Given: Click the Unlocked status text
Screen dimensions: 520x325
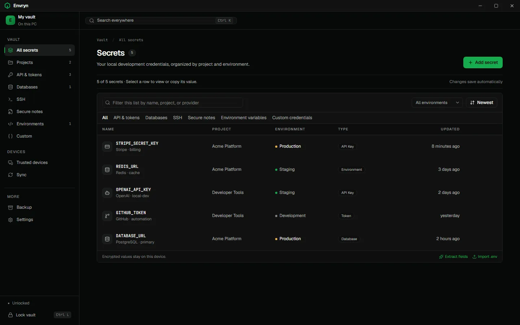Looking at the screenshot, I should (x=21, y=303).
